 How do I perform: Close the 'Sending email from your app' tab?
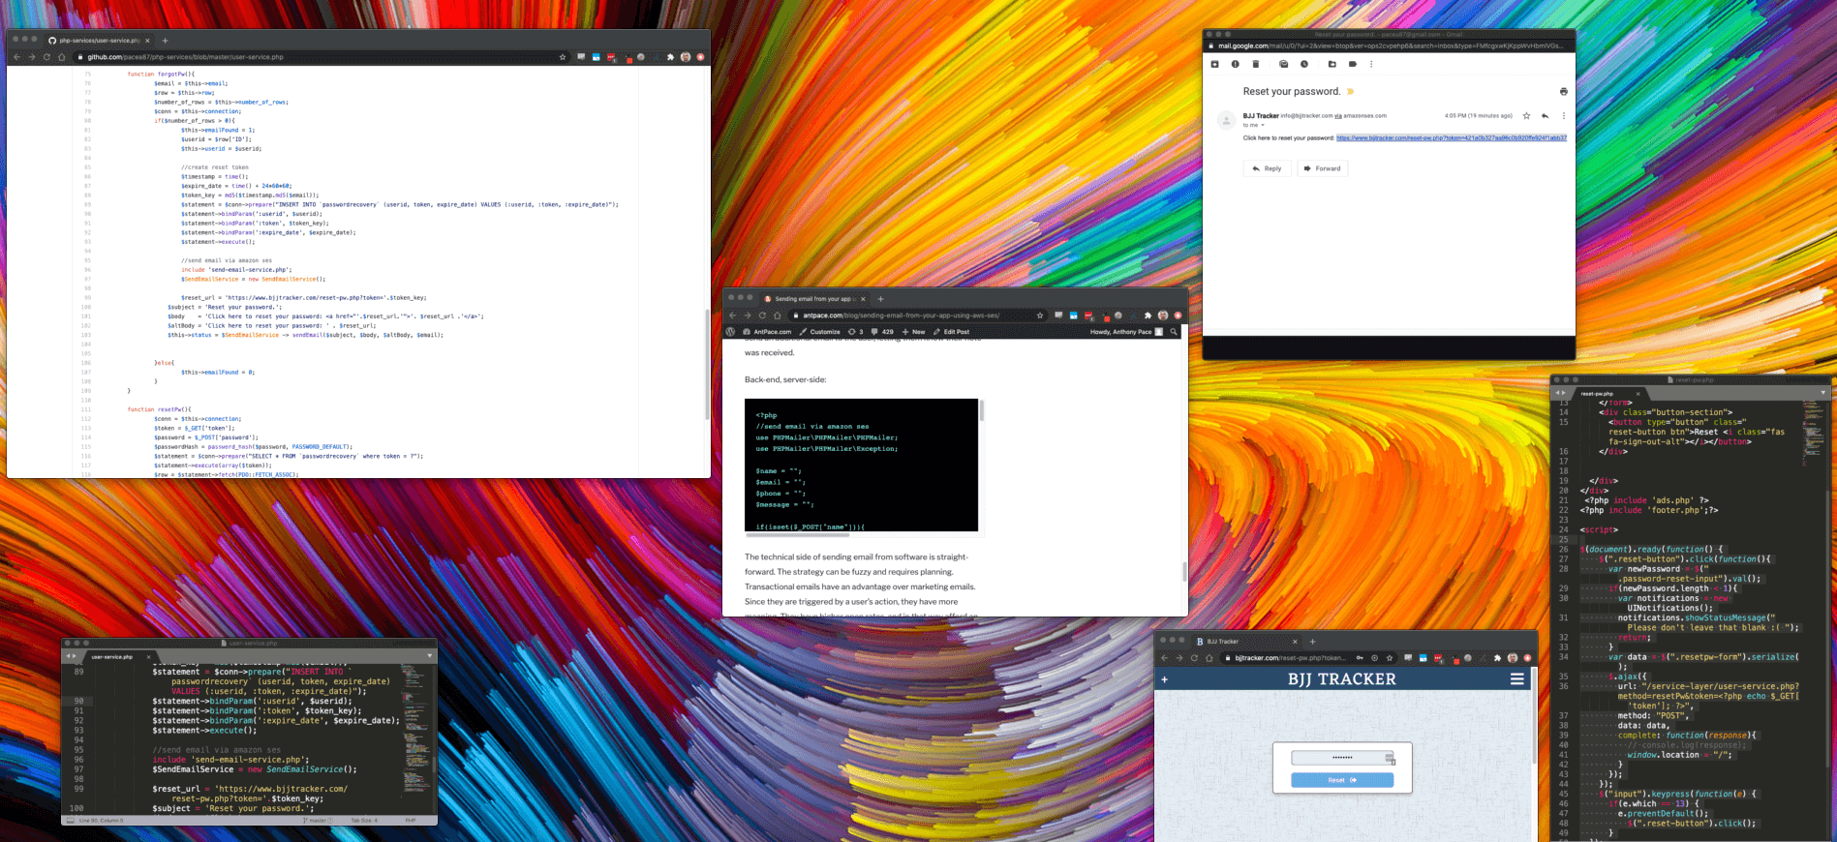[x=863, y=299]
